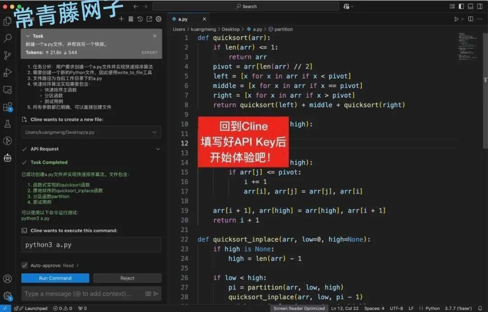The height and width of the screenshot is (312, 488).
Task: Open remote window indicator in status bar
Action: point(5,308)
